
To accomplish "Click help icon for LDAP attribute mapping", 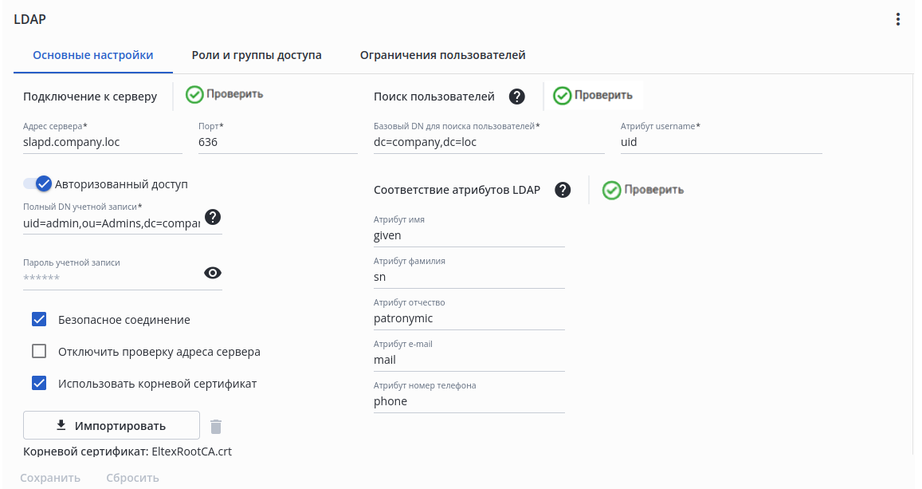I will 563,190.
